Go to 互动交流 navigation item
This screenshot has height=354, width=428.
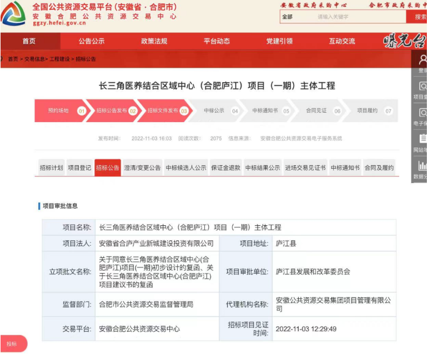click(x=342, y=41)
